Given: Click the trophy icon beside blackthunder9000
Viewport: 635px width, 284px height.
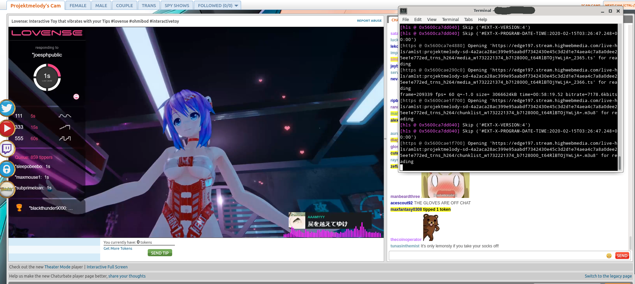Looking at the screenshot, I should 19,208.
